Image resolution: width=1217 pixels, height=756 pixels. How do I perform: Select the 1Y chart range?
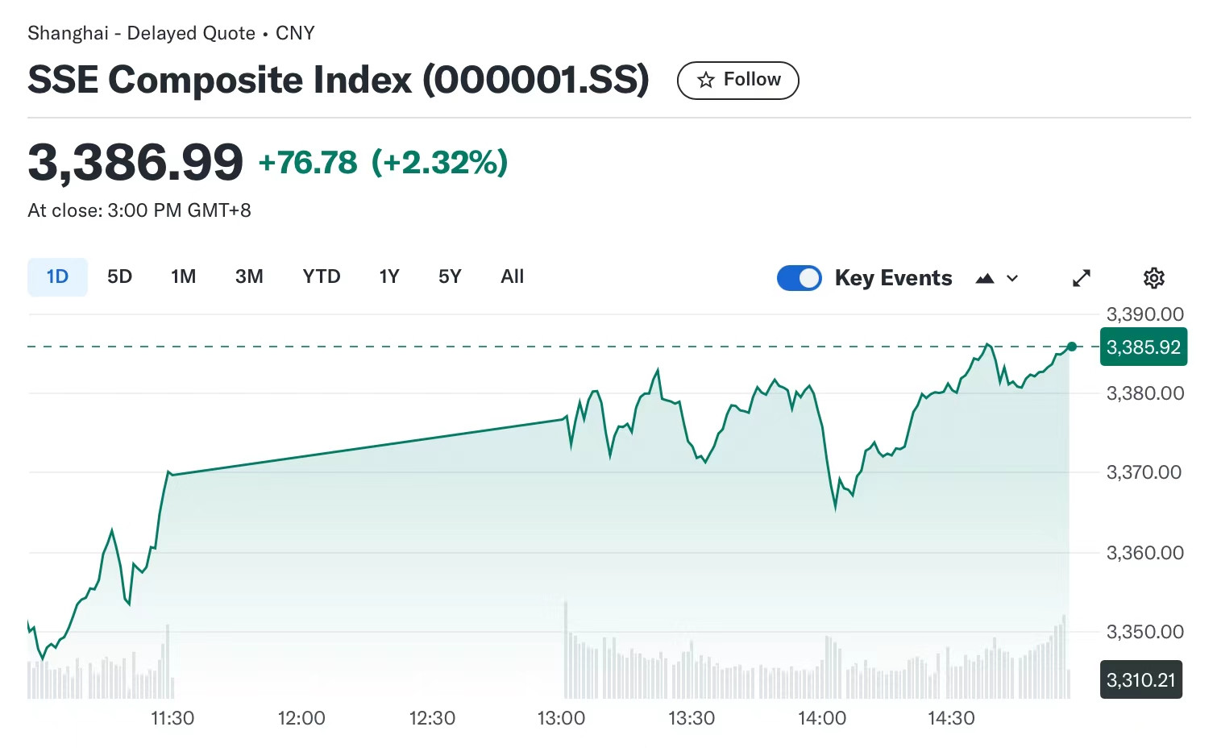[x=389, y=276]
